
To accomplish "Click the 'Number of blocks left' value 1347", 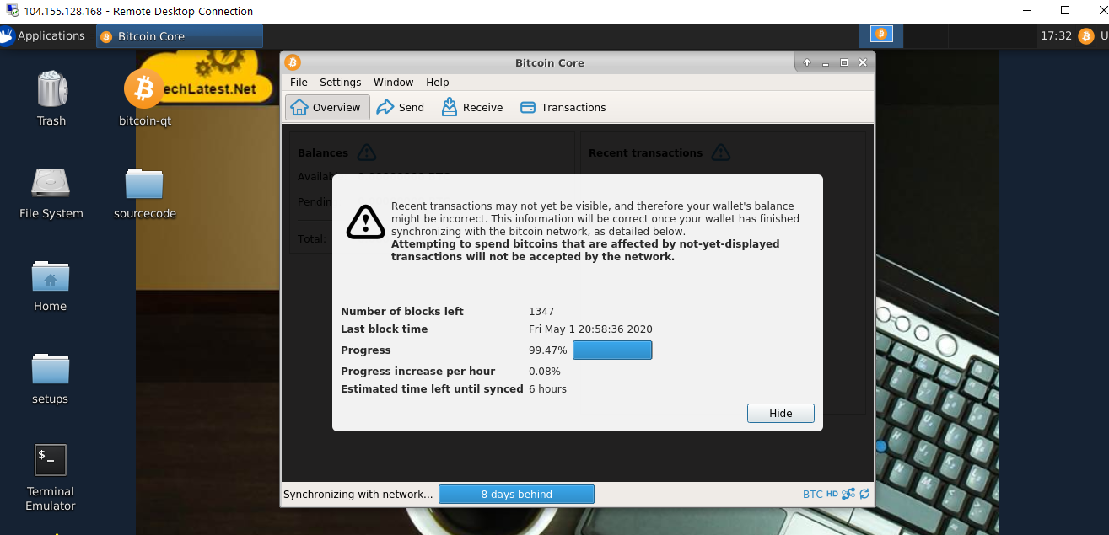I will [541, 311].
